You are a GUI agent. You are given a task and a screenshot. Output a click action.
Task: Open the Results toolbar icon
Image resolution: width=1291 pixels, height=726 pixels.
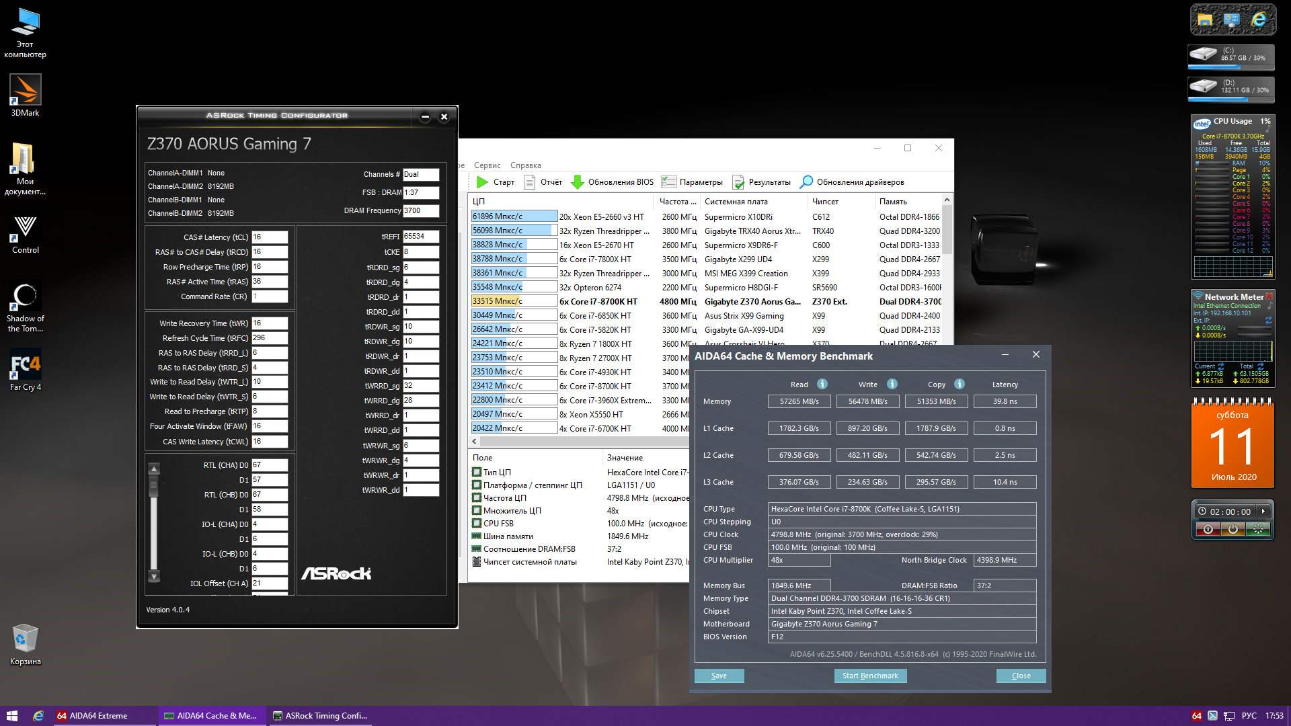pyautogui.click(x=738, y=182)
